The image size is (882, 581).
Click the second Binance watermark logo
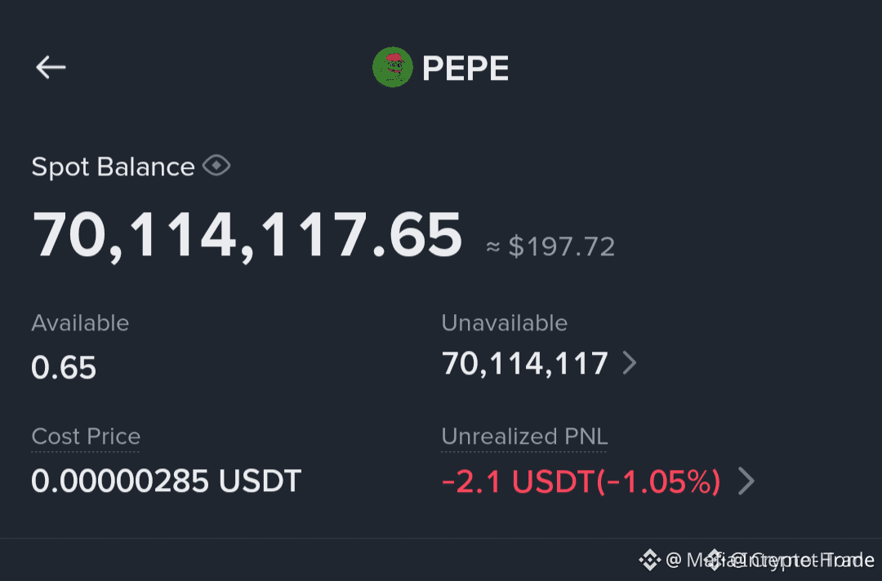(x=715, y=560)
